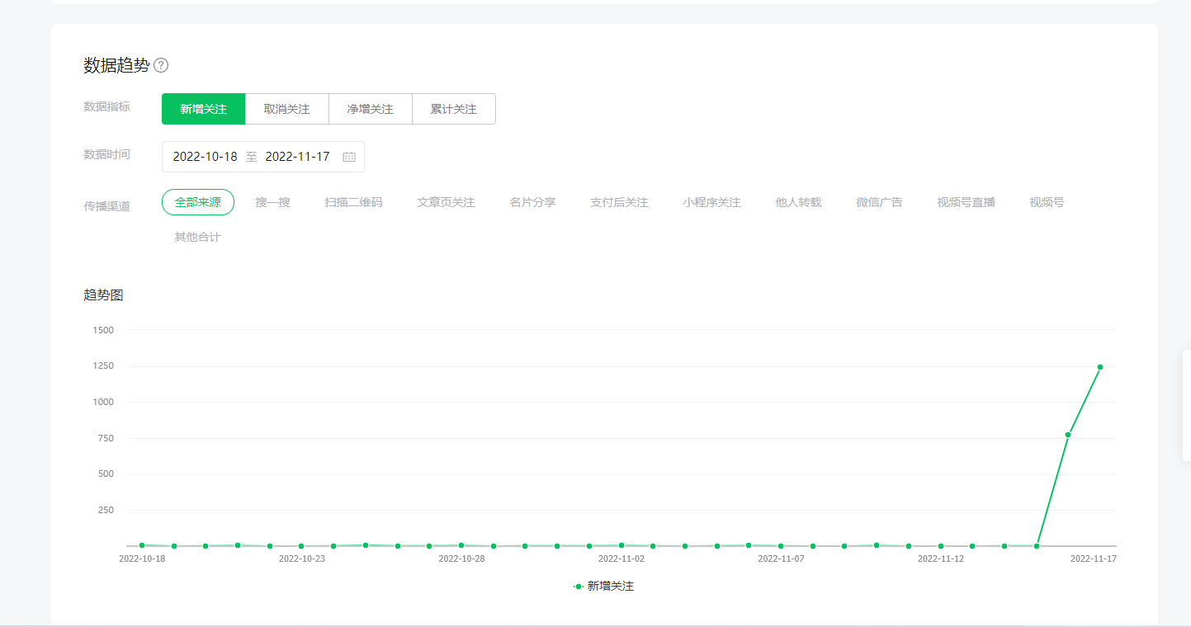This screenshot has height=627, width=1191.
Task: Filter by 文章页关注 channel
Action: point(446,202)
